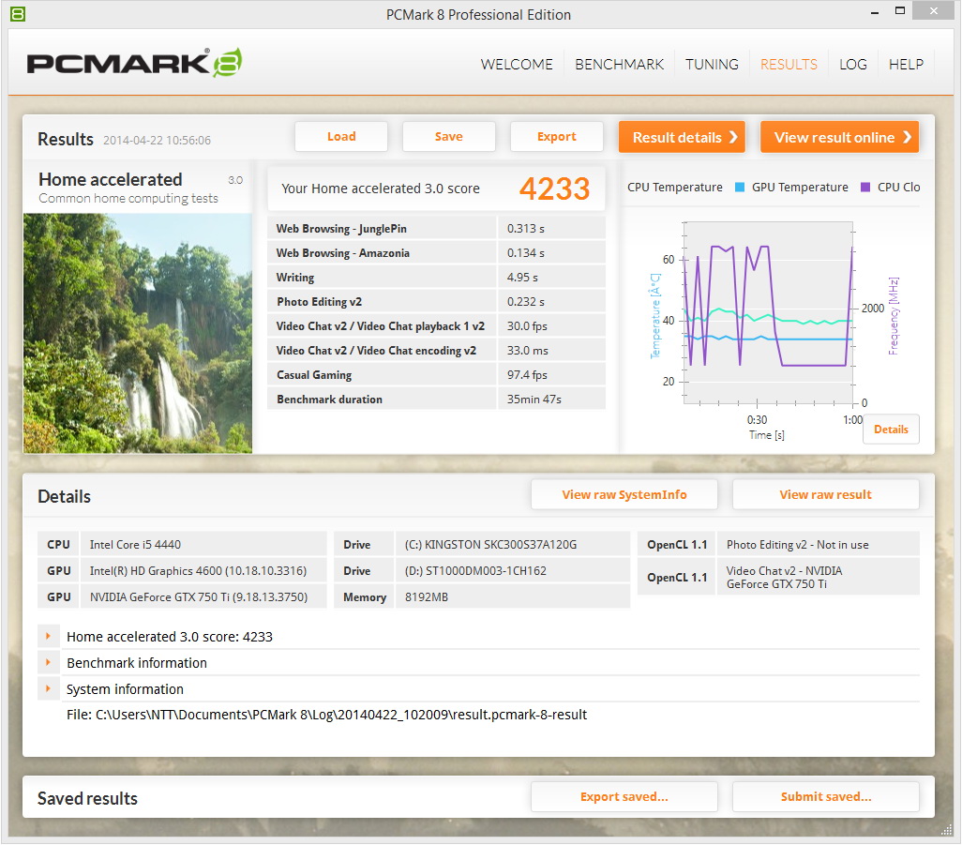Viewport: 962px width, 845px height.
Task: Go to the TUNING tab
Action: 712,65
